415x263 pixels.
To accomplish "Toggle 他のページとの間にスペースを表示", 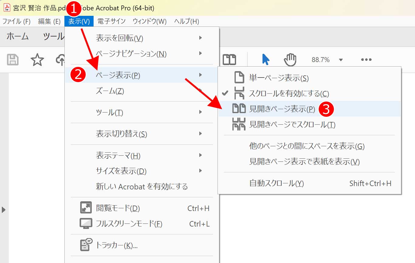I will point(310,146).
